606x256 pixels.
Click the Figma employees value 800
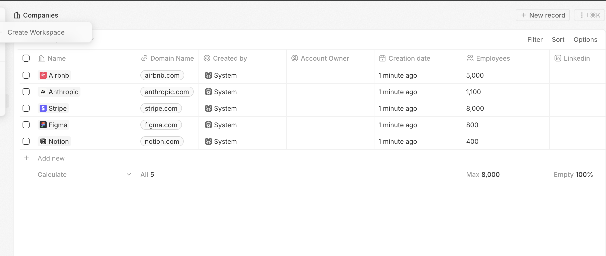coord(472,125)
